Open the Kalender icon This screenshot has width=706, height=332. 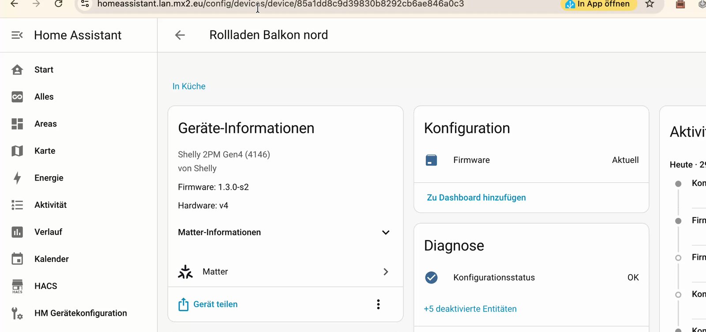pyautogui.click(x=17, y=259)
